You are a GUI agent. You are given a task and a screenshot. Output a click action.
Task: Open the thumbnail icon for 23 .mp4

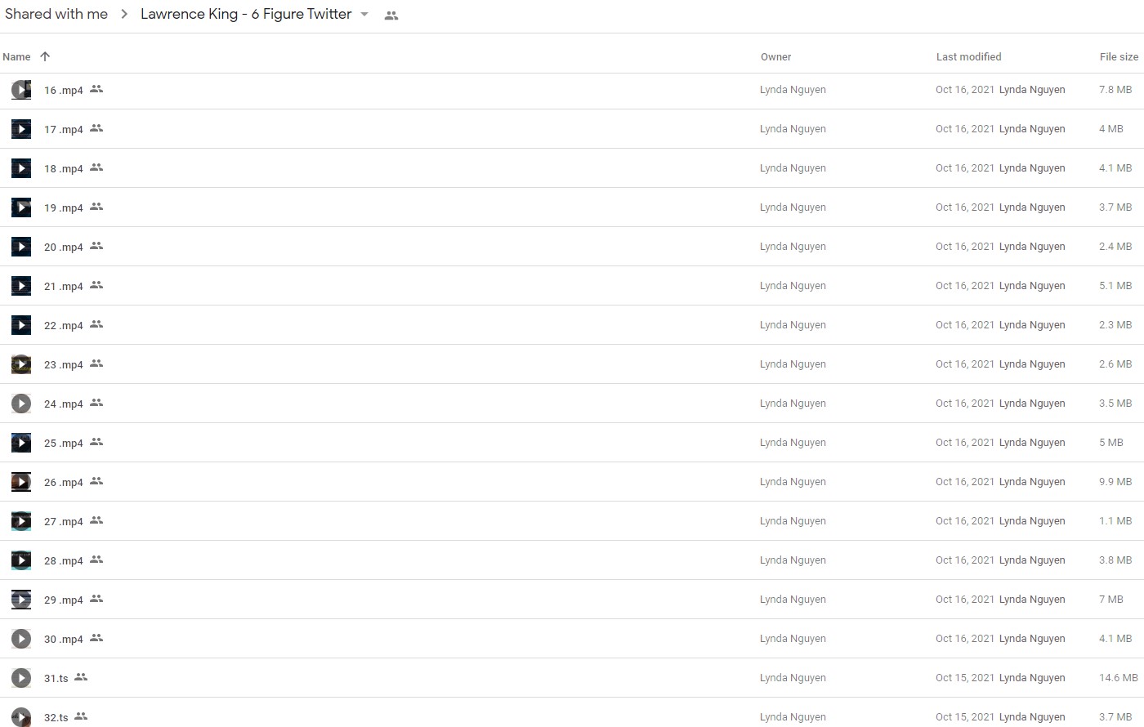point(21,364)
